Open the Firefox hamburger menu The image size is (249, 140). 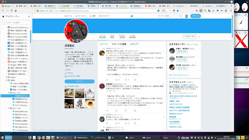coord(231,10)
